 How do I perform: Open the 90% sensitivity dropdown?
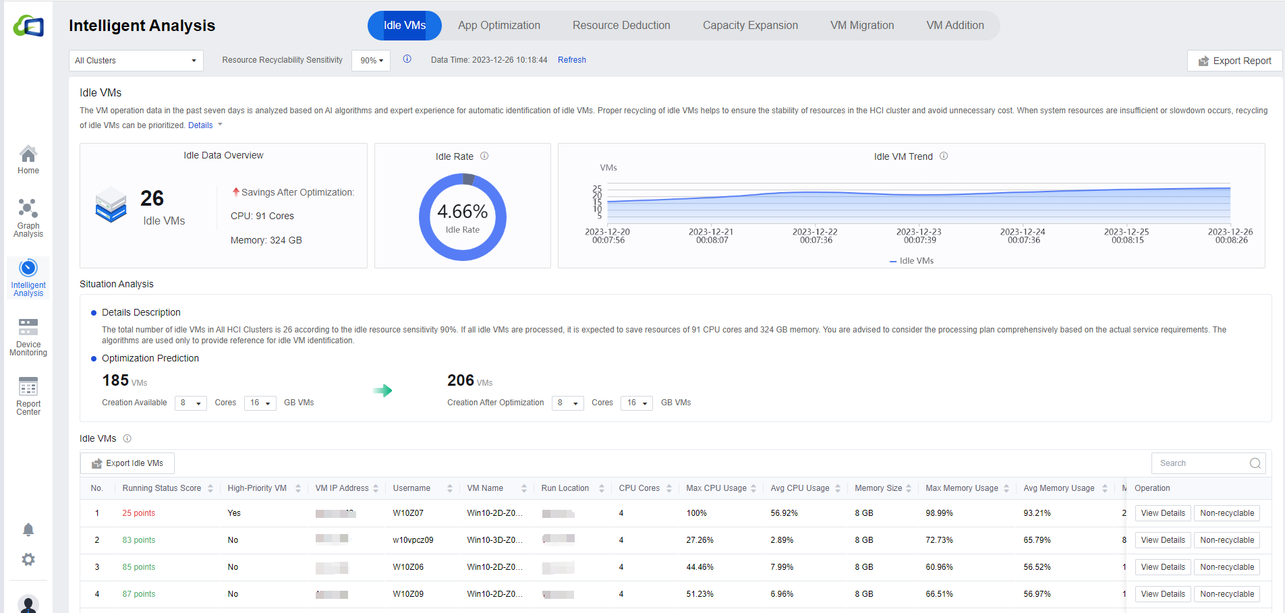371,61
